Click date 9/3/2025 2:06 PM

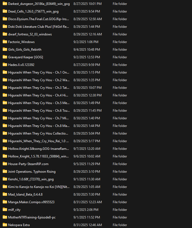click(86, 210)
